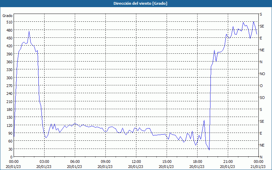Screen dimensions: 272x170
Task: Select the 21/01/23 date label on the x-axis
Action: click(x=258, y=167)
